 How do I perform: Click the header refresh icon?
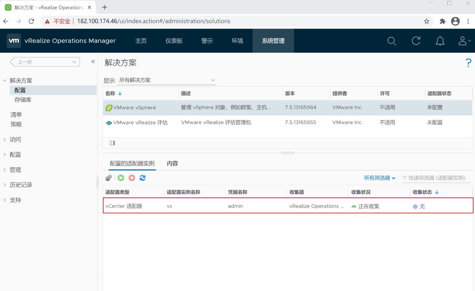[416, 41]
